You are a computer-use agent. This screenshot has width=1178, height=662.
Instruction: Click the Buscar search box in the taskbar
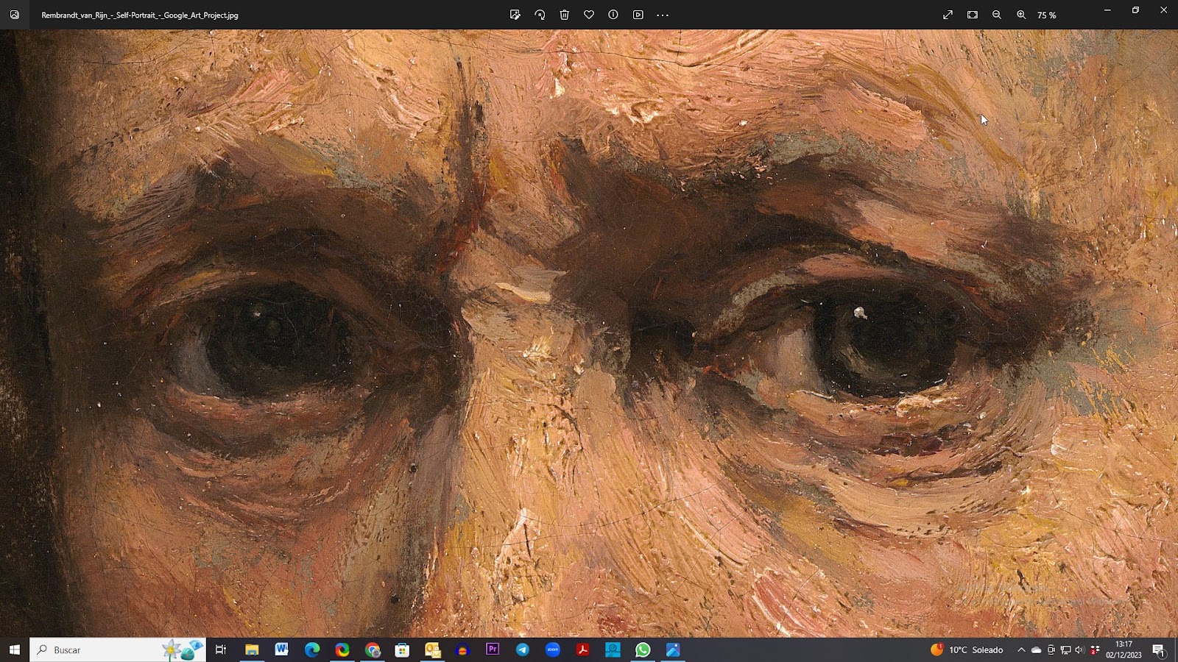coord(118,649)
